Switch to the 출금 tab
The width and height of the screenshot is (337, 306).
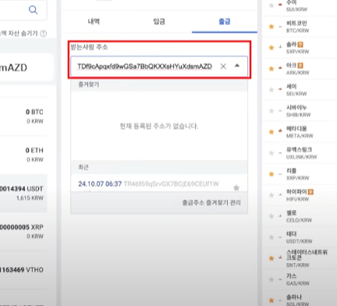click(x=225, y=21)
